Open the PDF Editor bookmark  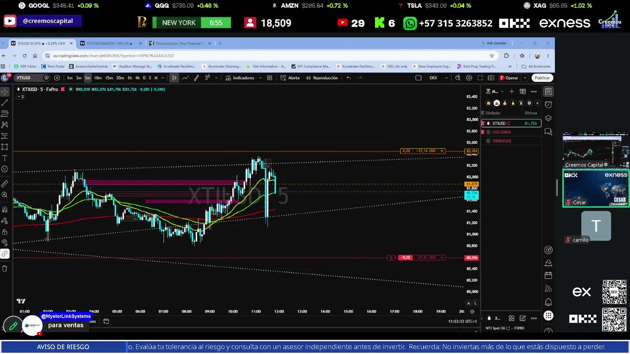click(x=26, y=66)
